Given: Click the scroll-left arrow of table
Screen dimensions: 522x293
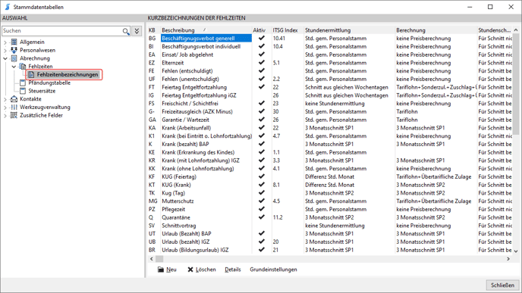Looking at the screenshot, I should tap(152, 259).
